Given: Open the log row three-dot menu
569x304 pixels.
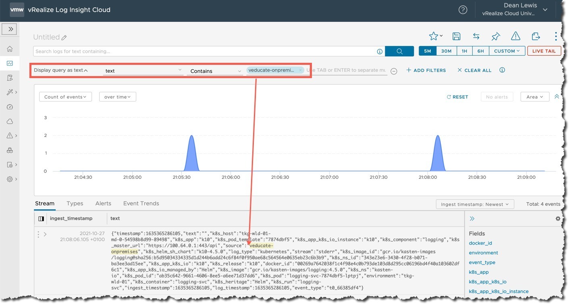Looking at the screenshot, I should 38,234.
